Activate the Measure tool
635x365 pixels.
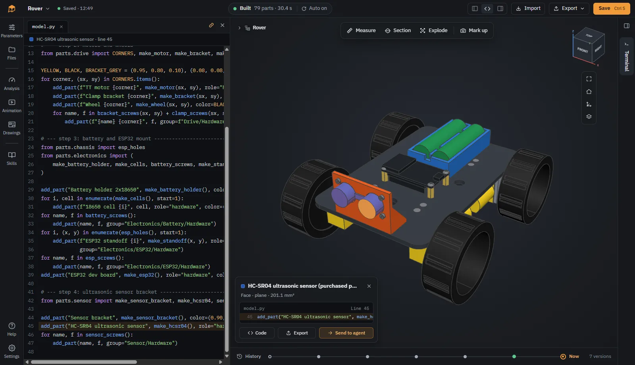[361, 31]
